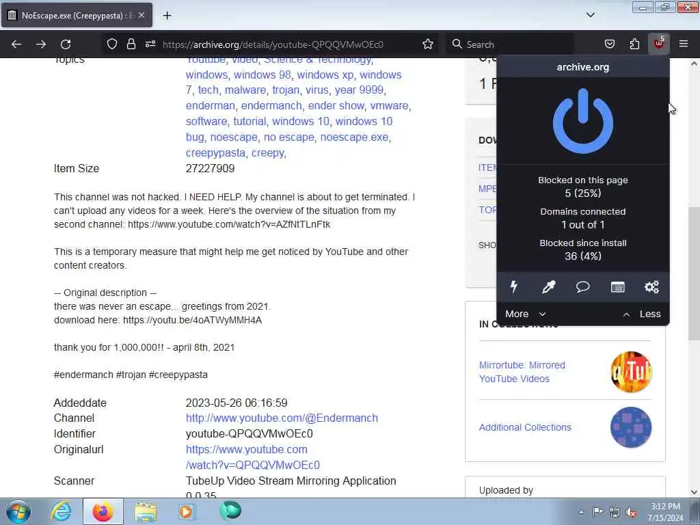Select the NoEscape.exe (Creepypasta) tab
This screenshot has width=700, height=525.
(77, 15)
